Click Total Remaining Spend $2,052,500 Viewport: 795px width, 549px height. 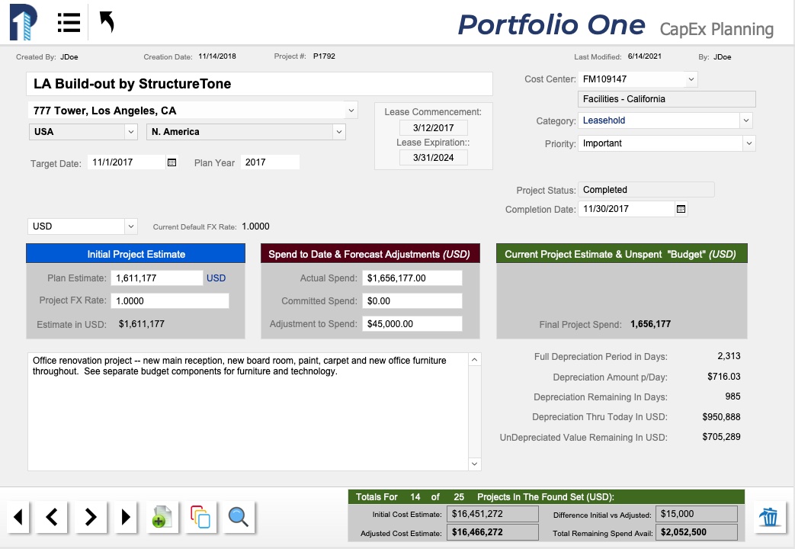tap(697, 532)
